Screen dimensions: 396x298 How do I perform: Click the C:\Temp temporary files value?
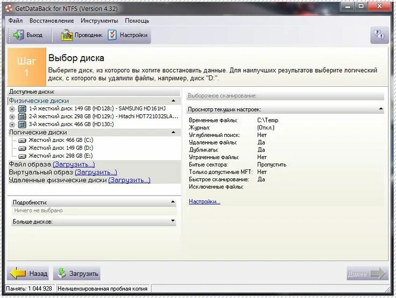click(x=268, y=120)
